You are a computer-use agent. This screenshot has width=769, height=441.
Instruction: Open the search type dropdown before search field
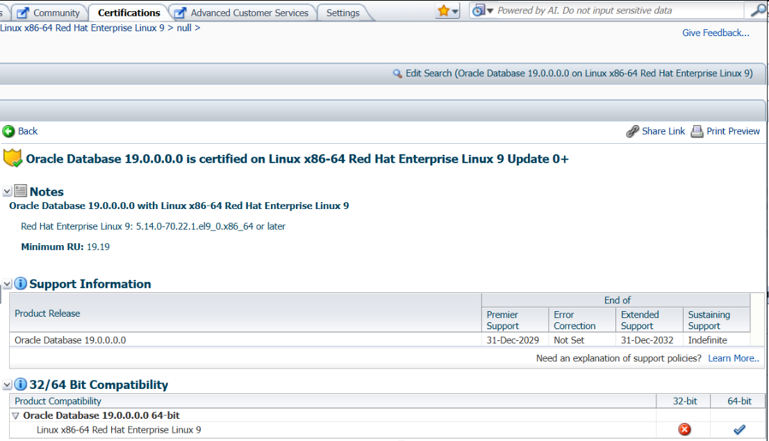[483, 10]
